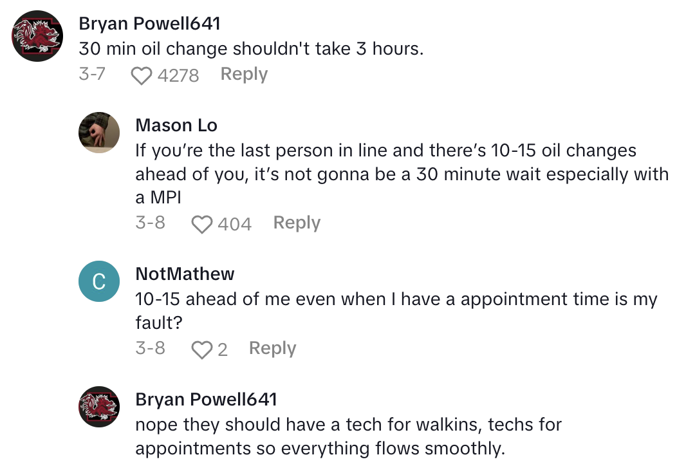This screenshot has width=686, height=466.
Task: Tap the heart on Mason Lo's reply
Action: click(202, 224)
